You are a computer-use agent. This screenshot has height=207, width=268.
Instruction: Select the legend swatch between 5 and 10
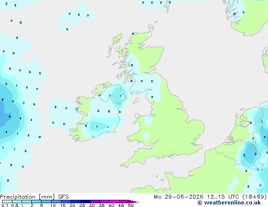point(46,202)
